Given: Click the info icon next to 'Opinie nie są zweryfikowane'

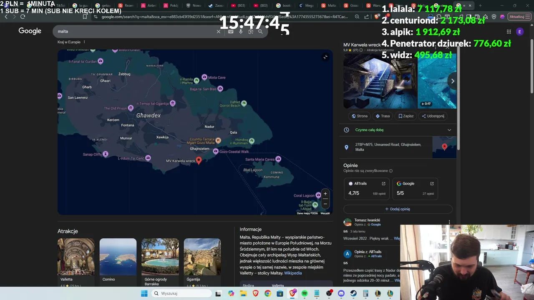Looking at the screenshot, I should pos(390,171).
